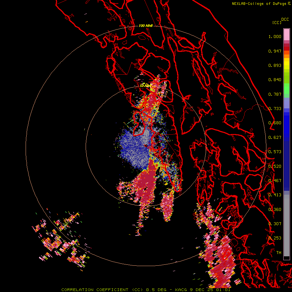The image size is (292, 292).
Task: Click the 0.467 colorbar value
Action: click(275, 181)
